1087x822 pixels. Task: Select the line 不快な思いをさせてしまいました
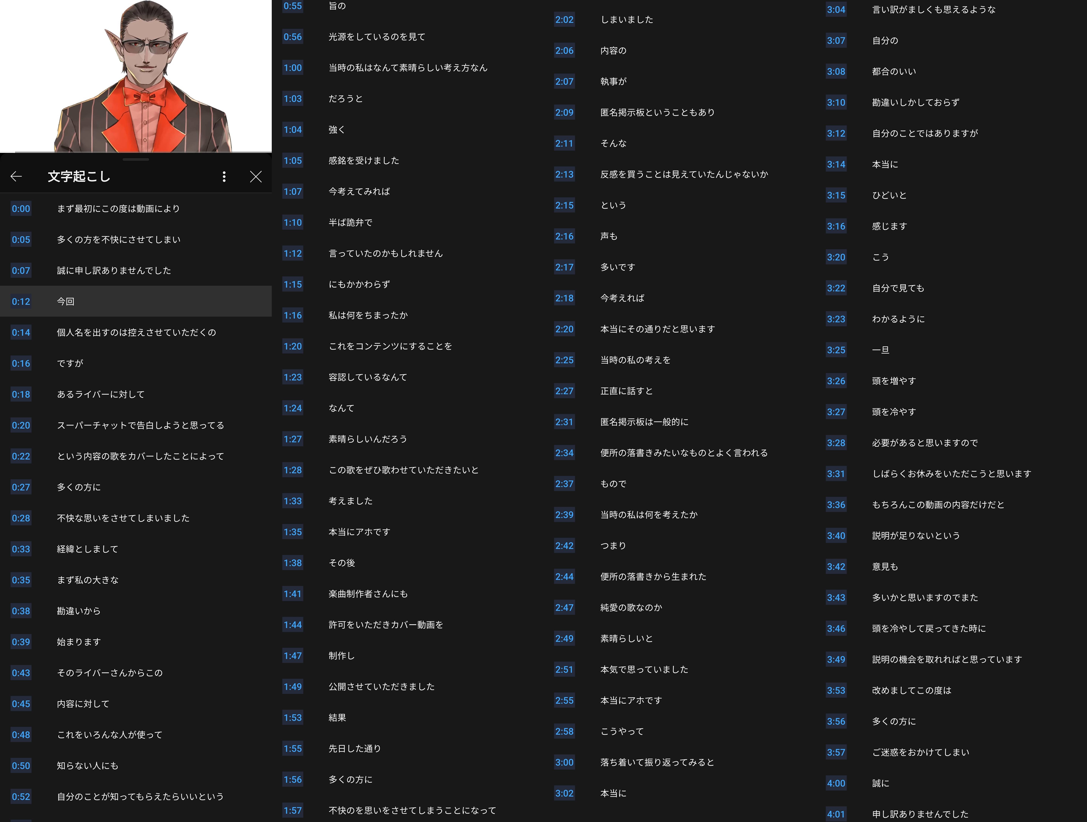pyautogui.click(x=123, y=518)
